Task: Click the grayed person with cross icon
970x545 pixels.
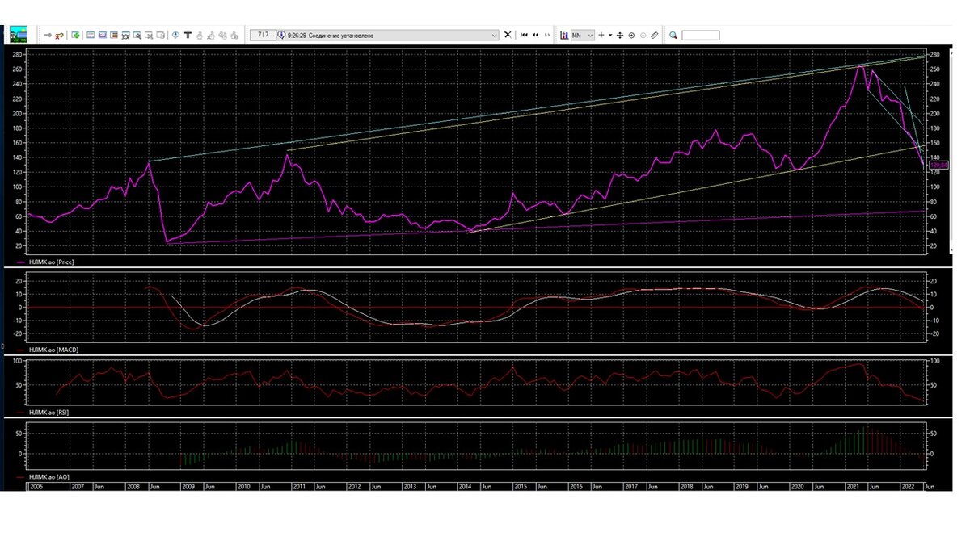Action: 210,36
